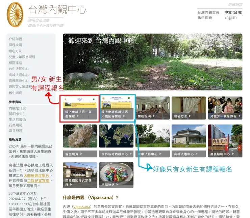Click the welcome forest path banner image

pos(153,62)
